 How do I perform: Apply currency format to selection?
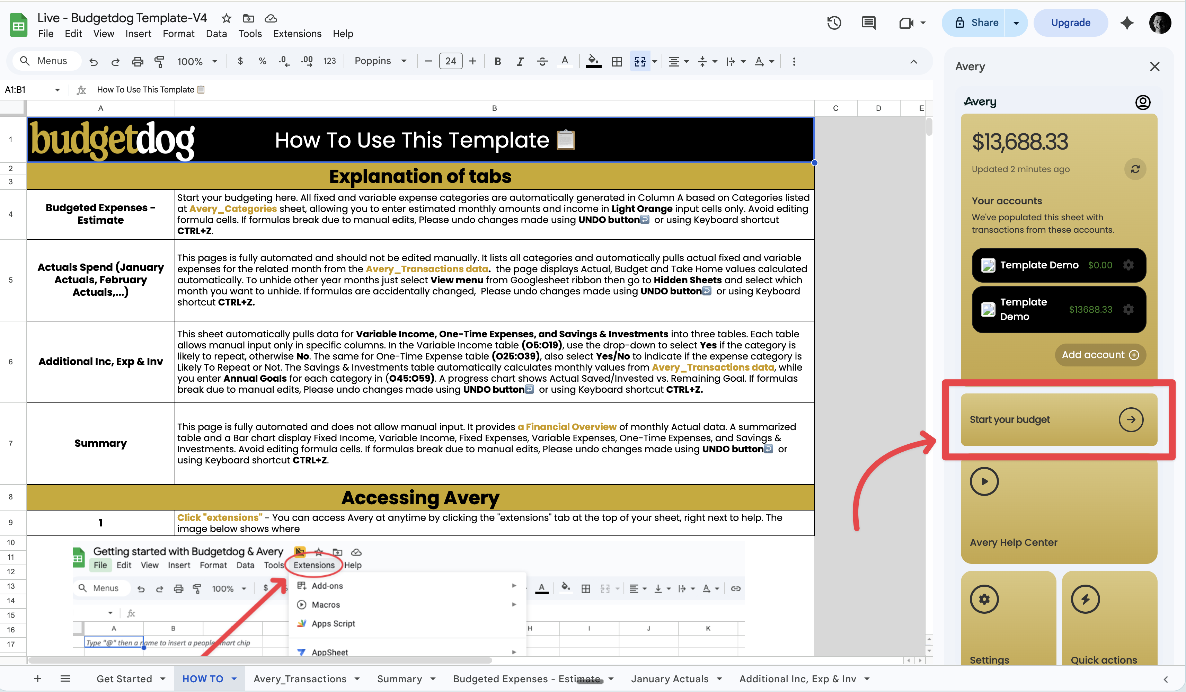pyautogui.click(x=240, y=61)
